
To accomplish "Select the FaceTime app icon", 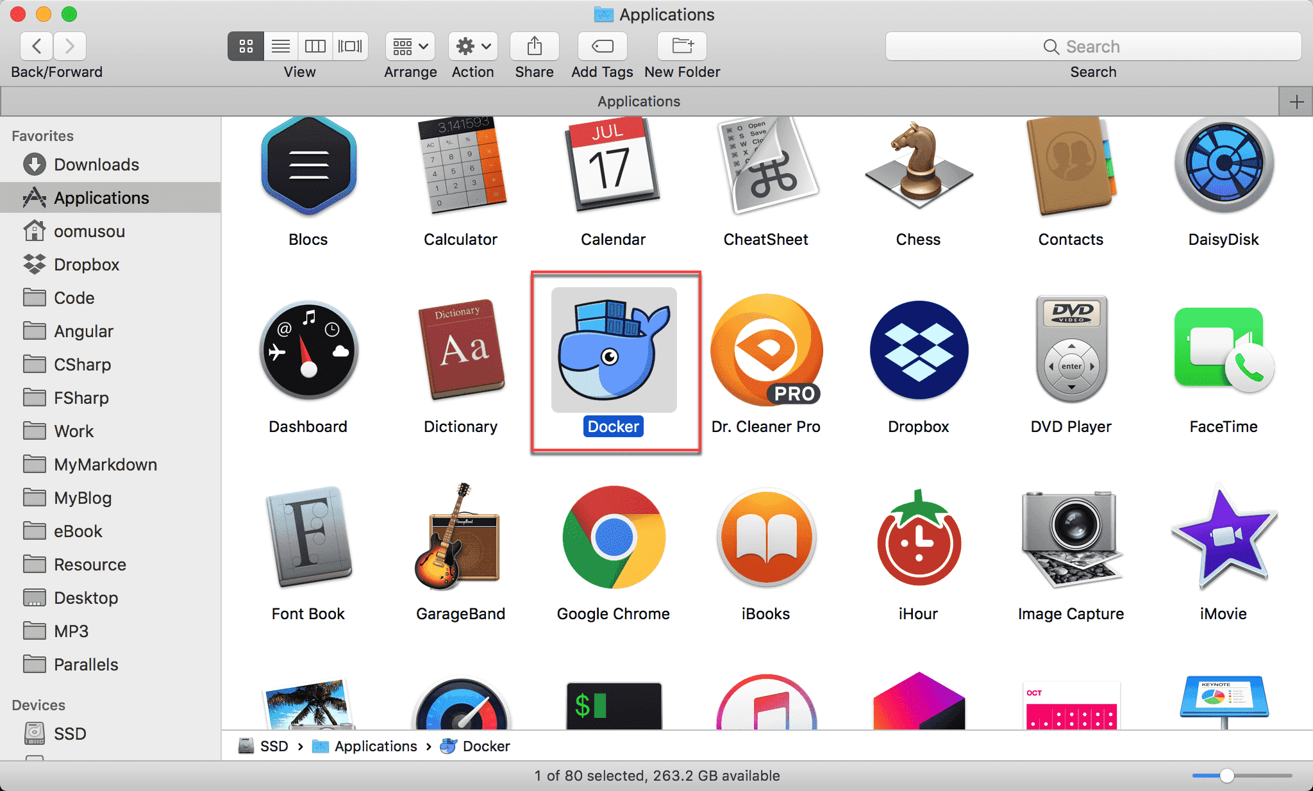I will tap(1224, 350).
